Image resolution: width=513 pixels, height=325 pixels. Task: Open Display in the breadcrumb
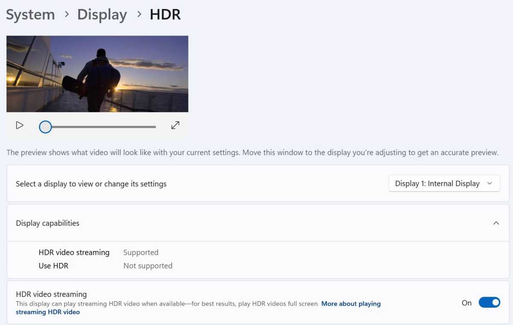click(x=102, y=15)
